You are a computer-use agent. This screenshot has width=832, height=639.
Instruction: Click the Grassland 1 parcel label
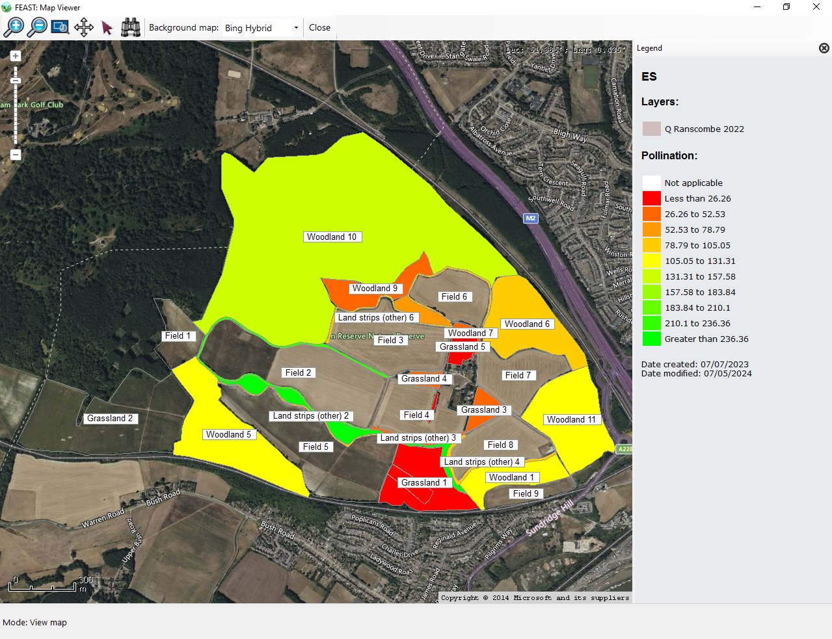424,483
